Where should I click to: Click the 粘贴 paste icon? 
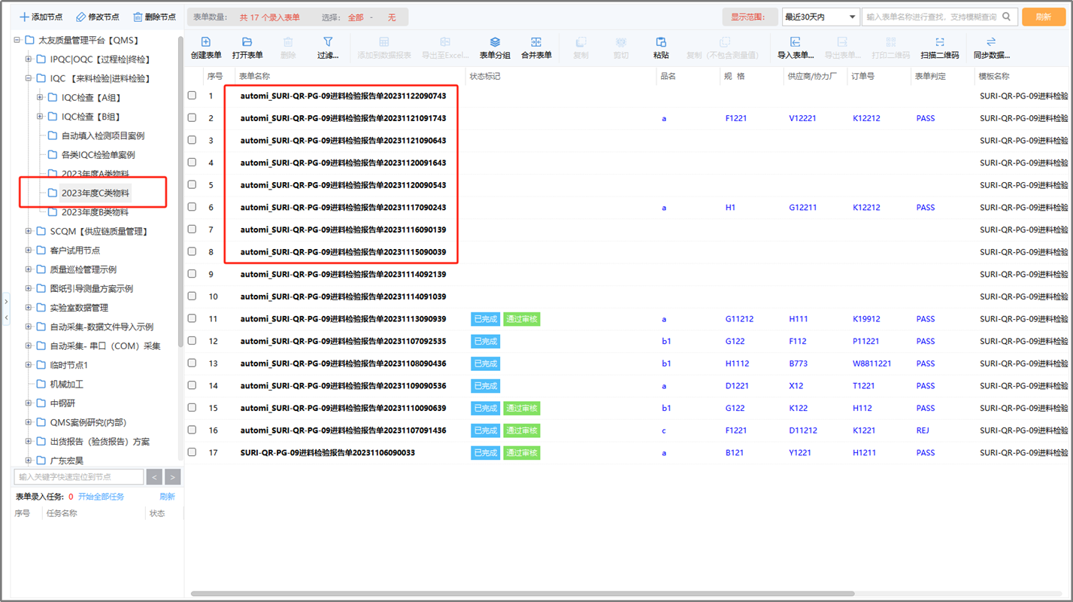click(661, 43)
